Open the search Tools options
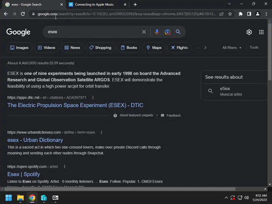Image resolution: width=272 pixels, height=204 pixels. (x=254, y=47)
